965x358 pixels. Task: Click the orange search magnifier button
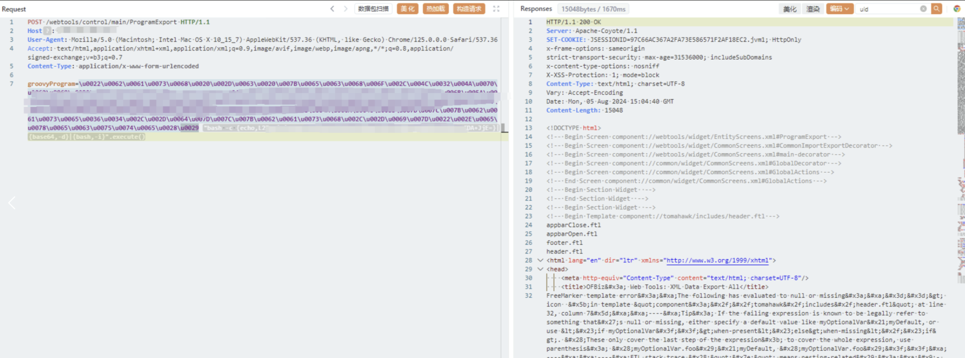(936, 9)
